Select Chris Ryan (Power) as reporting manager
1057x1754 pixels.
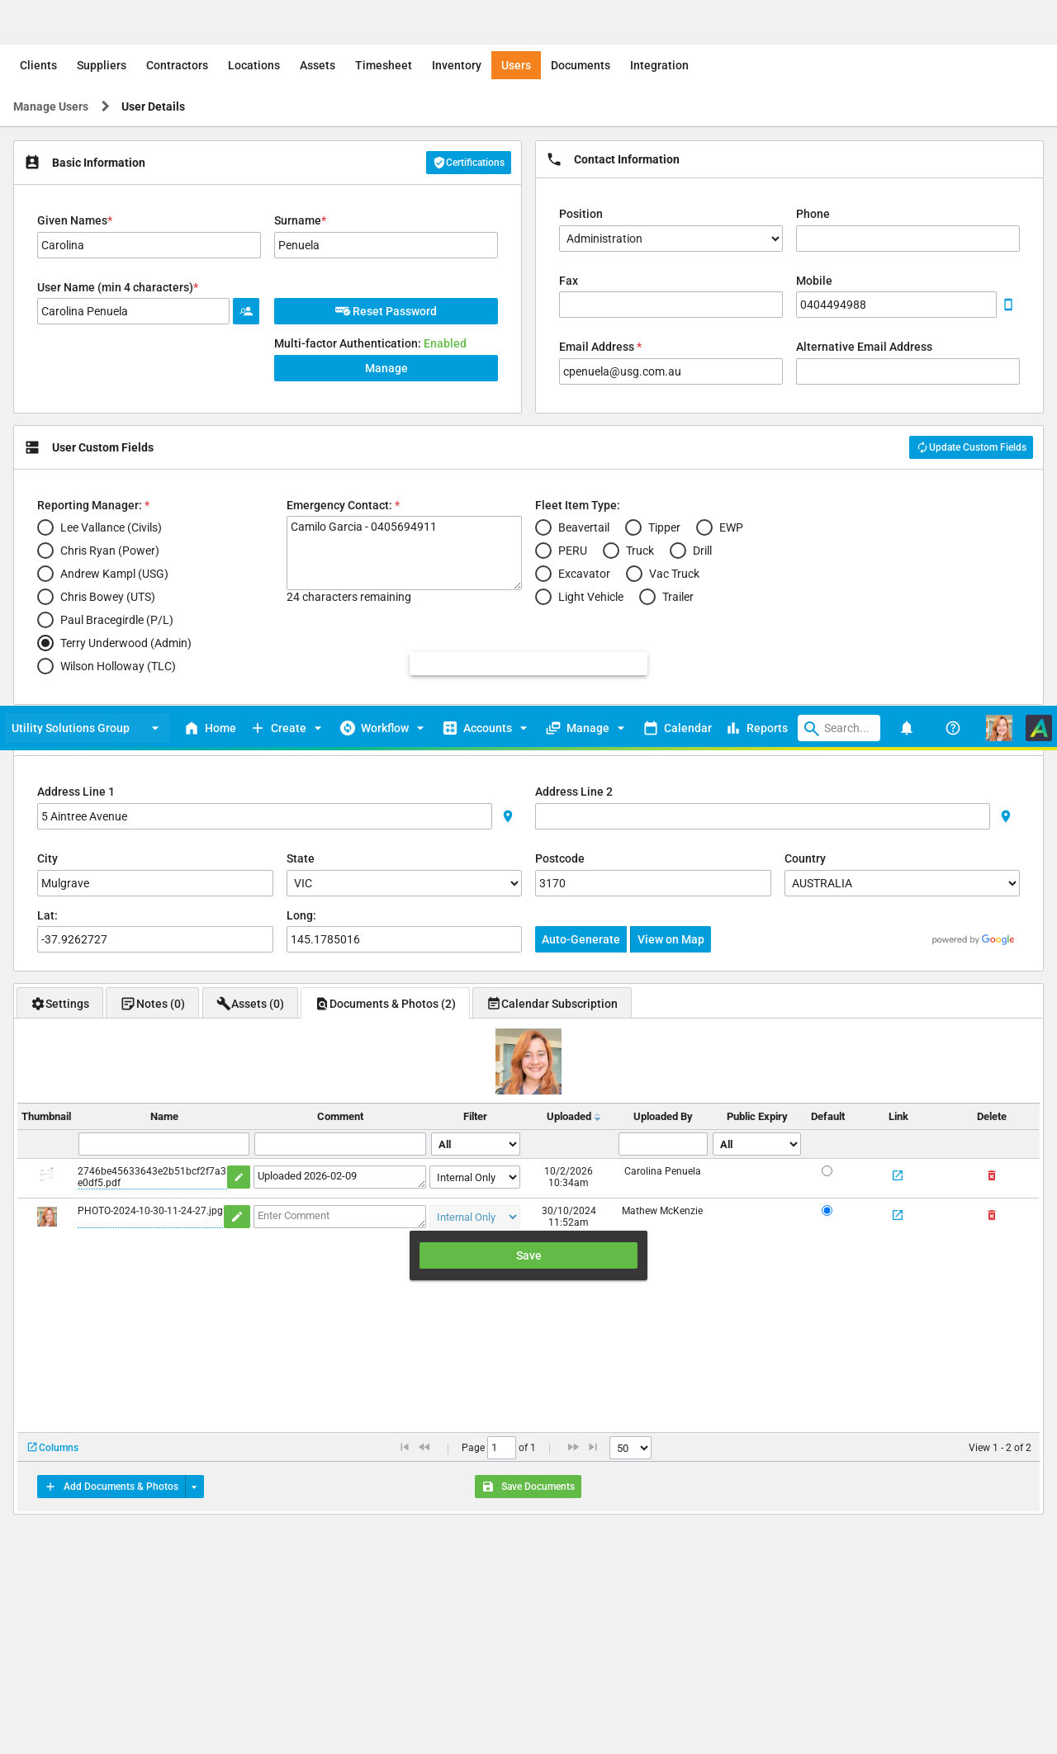click(45, 551)
